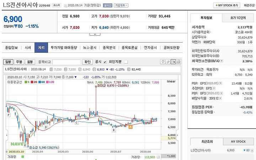Click the 시가총액 value 2,113억원
This screenshot has height=160, width=256.
(x=245, y=27)
